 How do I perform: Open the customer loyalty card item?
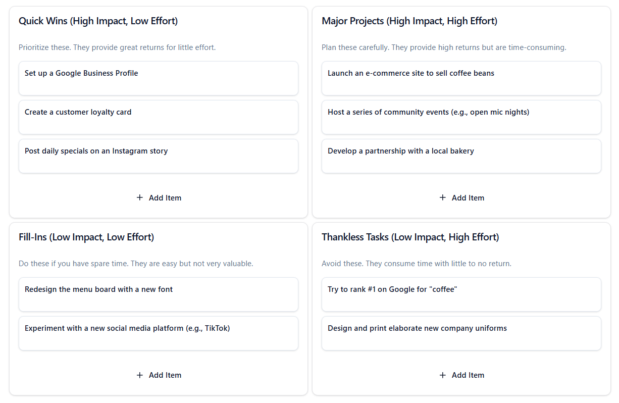click(x=159, y=117)
